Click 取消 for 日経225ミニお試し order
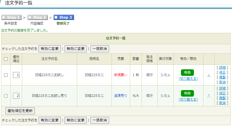The width and height of the screenshot is (232, 126). (x=222, y=82)
